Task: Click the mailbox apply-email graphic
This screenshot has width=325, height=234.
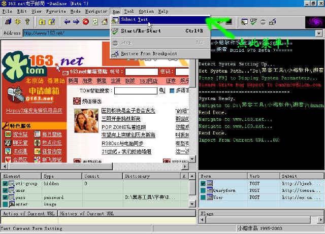Action: [x=16, y=94]
